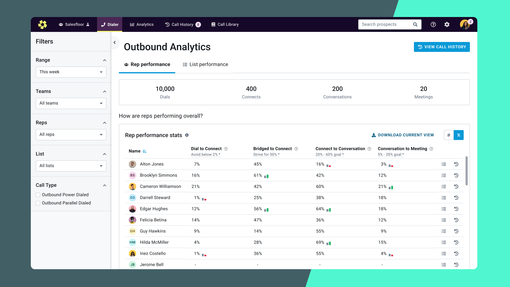Click the table's vertical scrollbar
Screen dimensions: 510x287
(x=466, y=171)
